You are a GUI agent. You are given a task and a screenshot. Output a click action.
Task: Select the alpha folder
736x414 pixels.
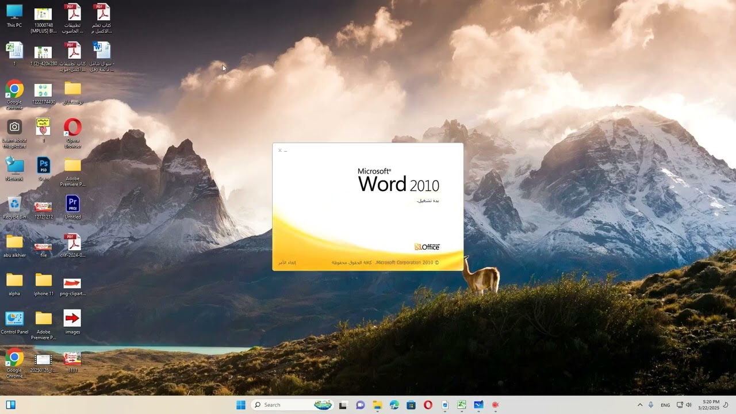tap(14, 284)
